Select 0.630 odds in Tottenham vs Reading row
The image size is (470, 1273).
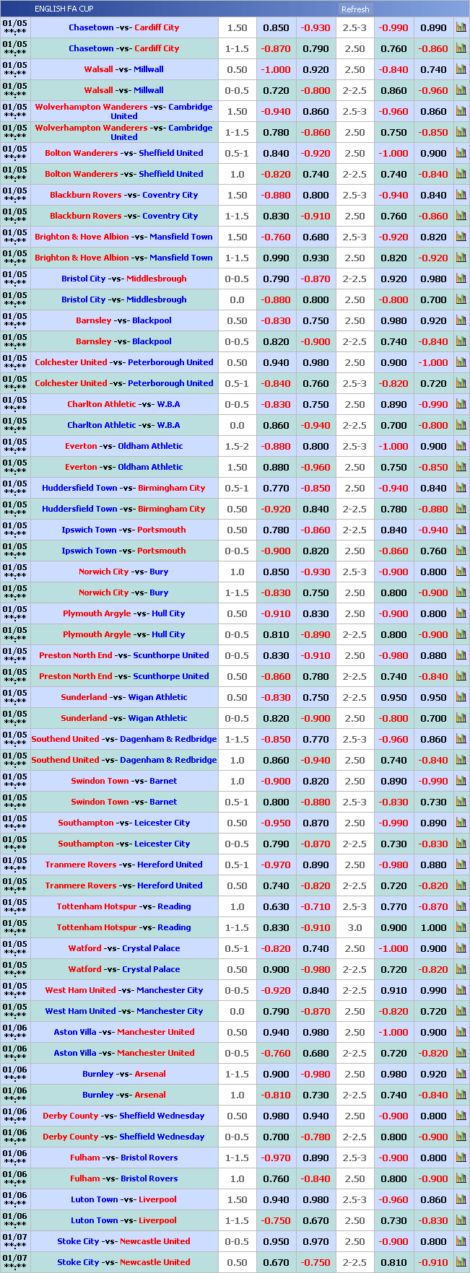click(276, 906)
